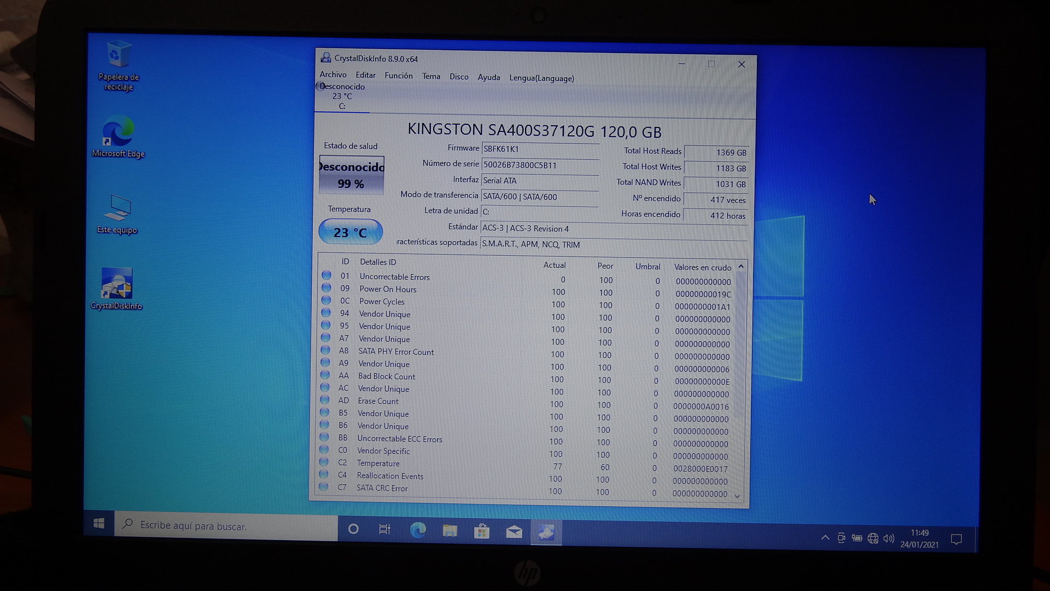The width and height of the screenshot is (1050, 591).
Task: Select the Bad Block Count row text
Action: [386, 376]
